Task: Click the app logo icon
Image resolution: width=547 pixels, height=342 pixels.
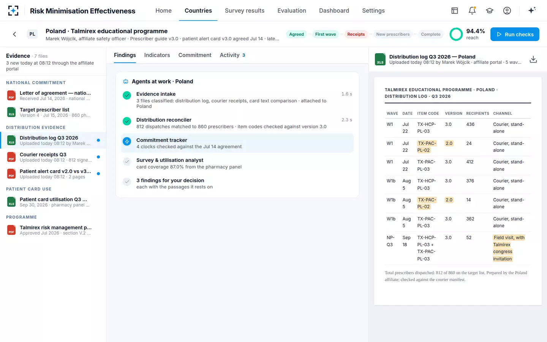Action: (13, 11)
